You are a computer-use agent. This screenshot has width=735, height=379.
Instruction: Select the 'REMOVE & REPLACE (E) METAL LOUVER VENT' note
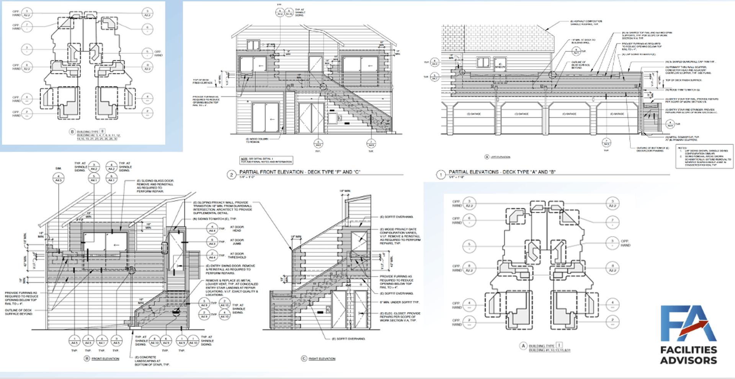coord(232,288)
